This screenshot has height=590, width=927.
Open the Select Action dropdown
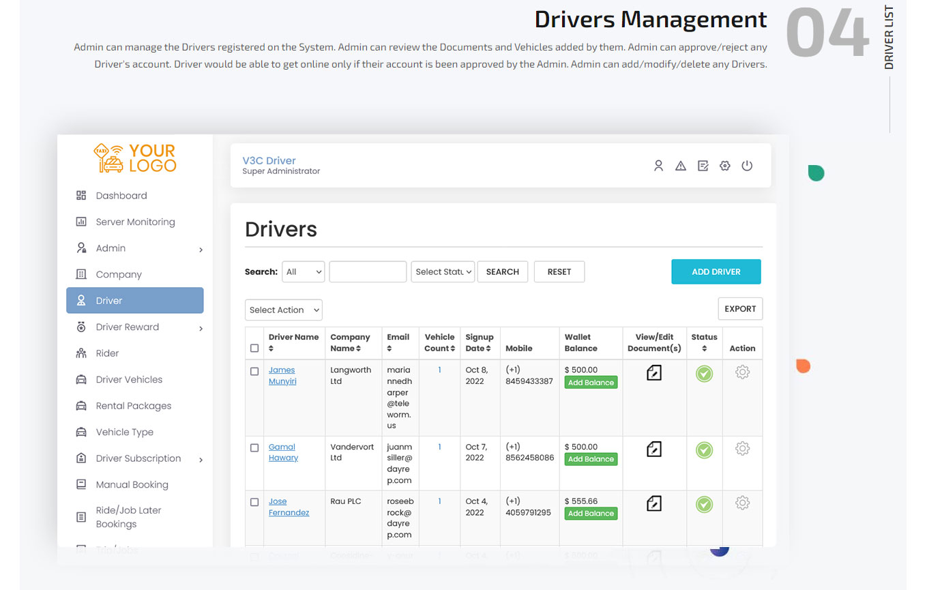click(284, 310)
